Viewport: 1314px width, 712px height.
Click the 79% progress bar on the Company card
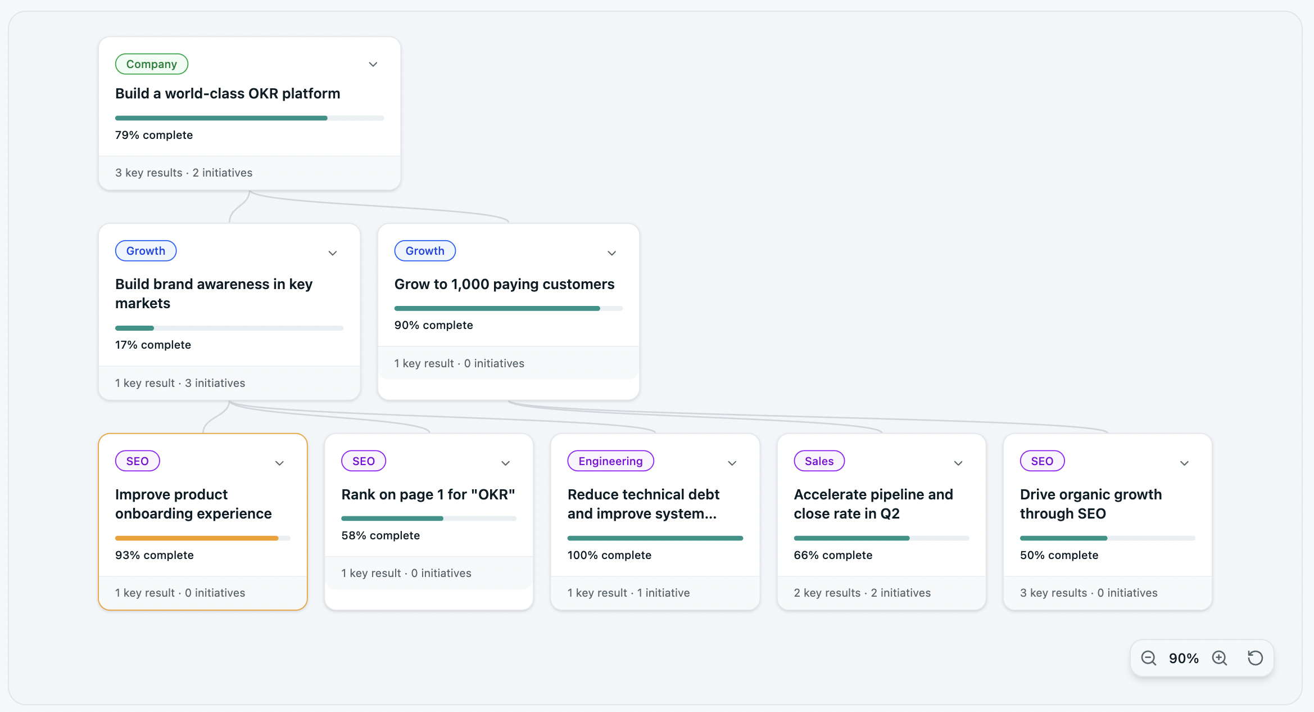tap(250, 118)
